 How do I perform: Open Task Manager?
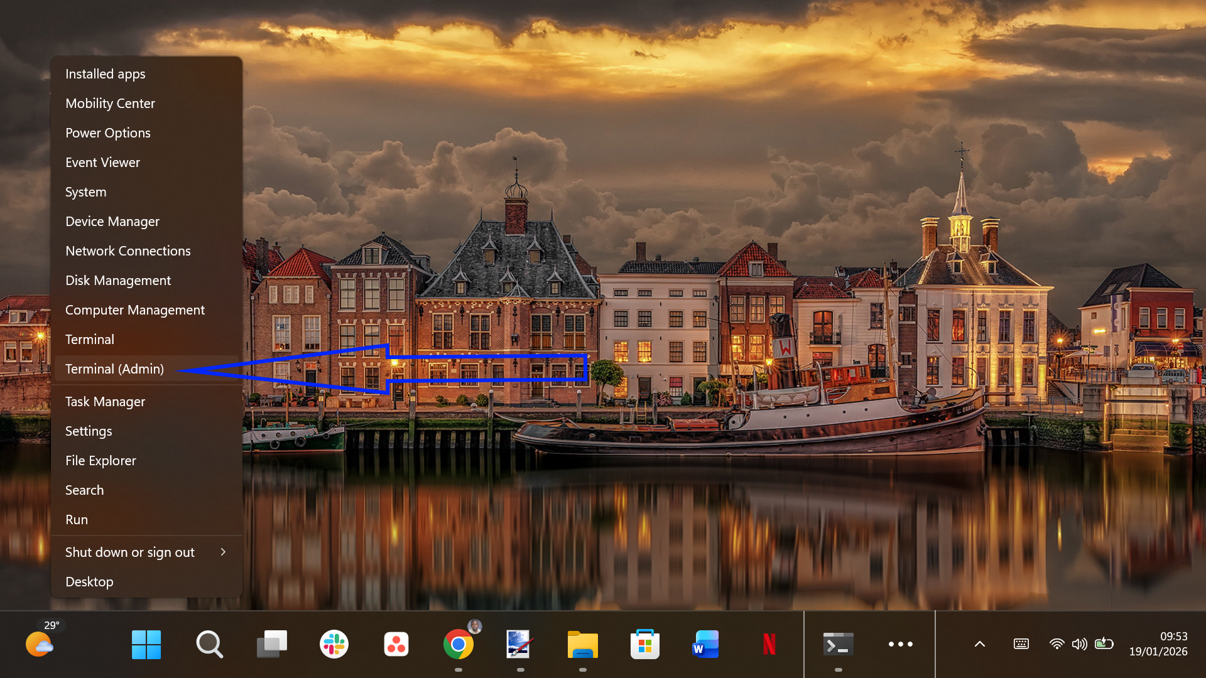[105, 401]
